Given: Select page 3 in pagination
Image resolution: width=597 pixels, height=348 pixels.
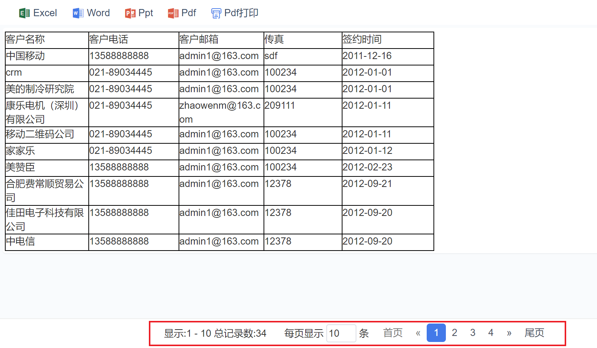Looking at the screenshot, I should (x=473, y=333).
